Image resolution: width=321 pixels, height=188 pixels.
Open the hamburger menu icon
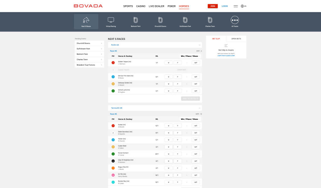coord(236,6)
